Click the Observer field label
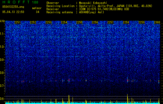 (x=53, y=3)
